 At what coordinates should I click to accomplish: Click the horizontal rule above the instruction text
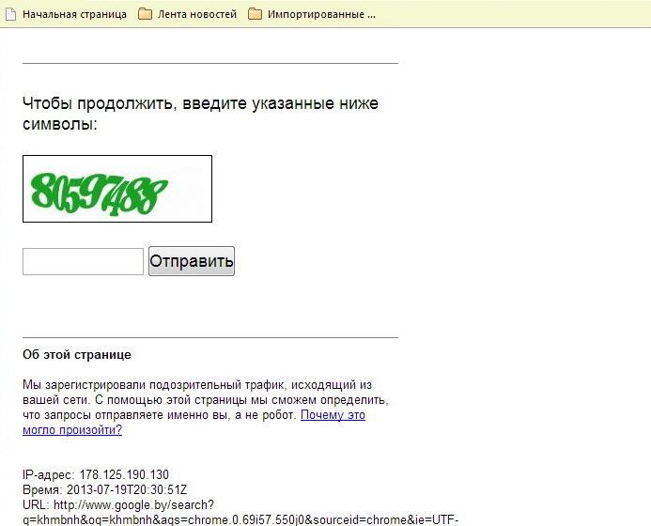point(210,63)
